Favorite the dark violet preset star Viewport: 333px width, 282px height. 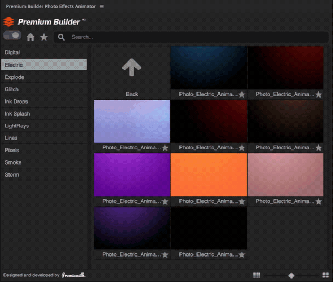tap(165, 254)
